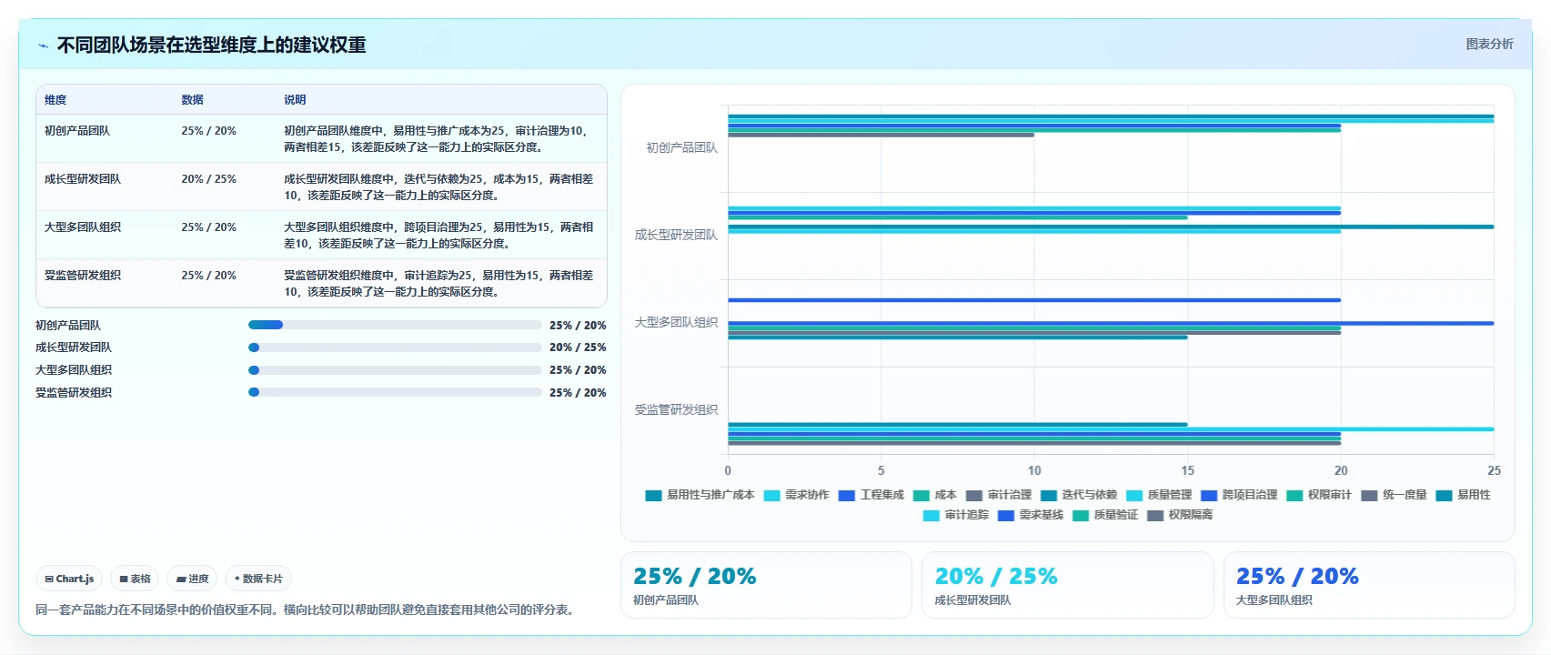1551x655 pixels.
Task: Toggle the 成本 legend series
Action: (x=934, y=495)
